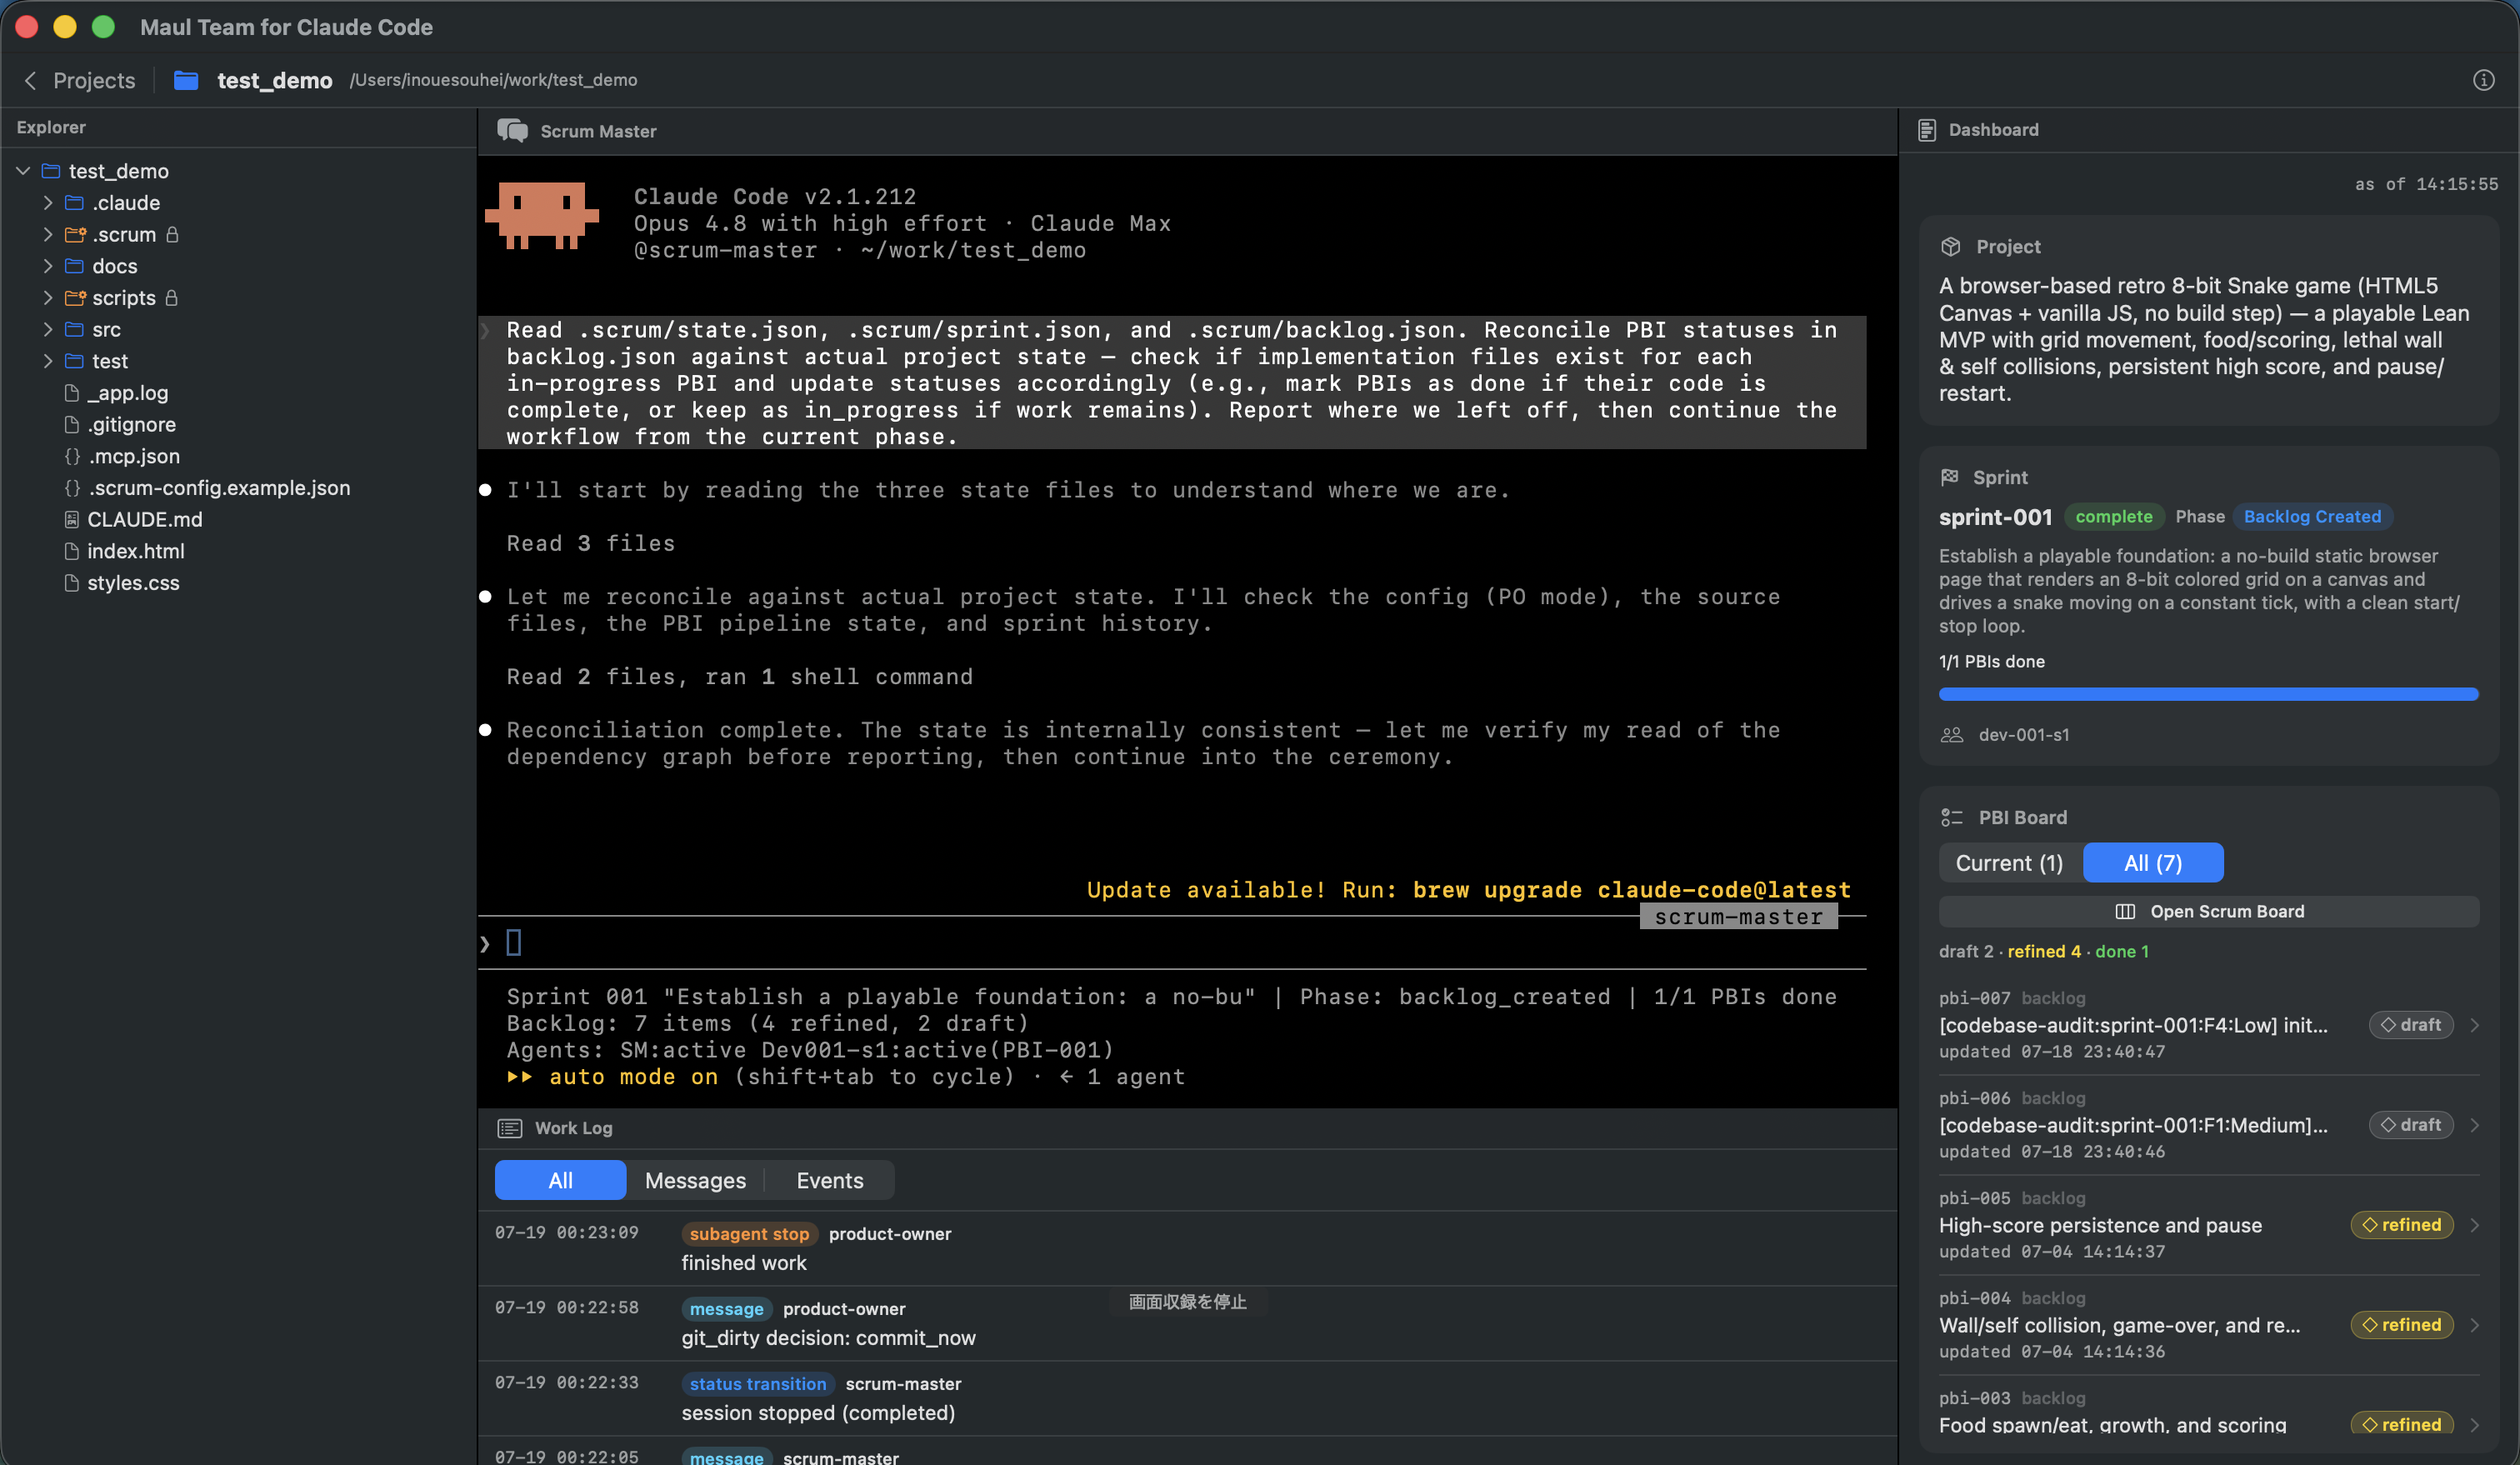The image size is (2520, 1465).
Task: Click the Sprint flag icon
Action: (x=1950, y=477)
